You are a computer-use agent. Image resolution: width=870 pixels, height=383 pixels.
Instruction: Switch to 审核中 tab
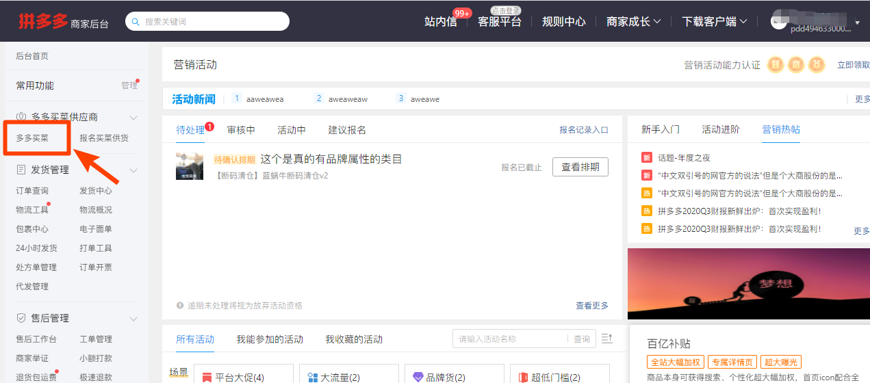241,130
